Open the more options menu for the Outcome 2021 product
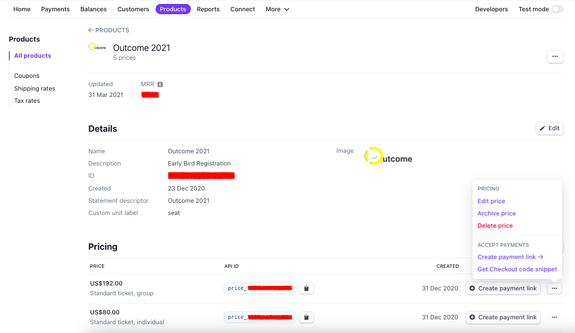The image size is (575, 333). click(x=555, y=57)
